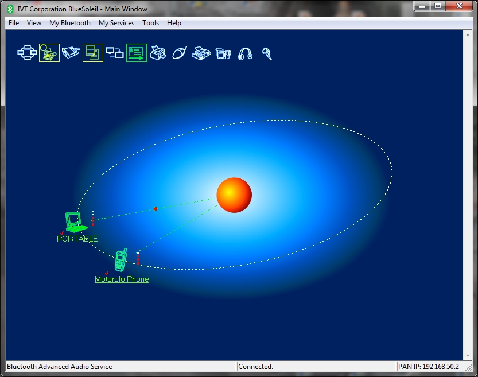Select the LAN Access two-computers icon

(x=115, y=53)
